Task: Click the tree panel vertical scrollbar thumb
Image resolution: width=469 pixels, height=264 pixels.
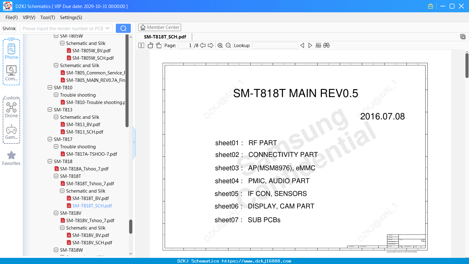Action: point(131,227)
